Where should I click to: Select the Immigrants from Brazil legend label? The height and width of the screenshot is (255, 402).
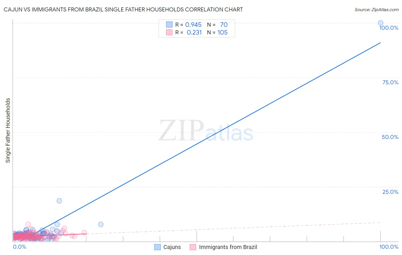tap(228, 247)
